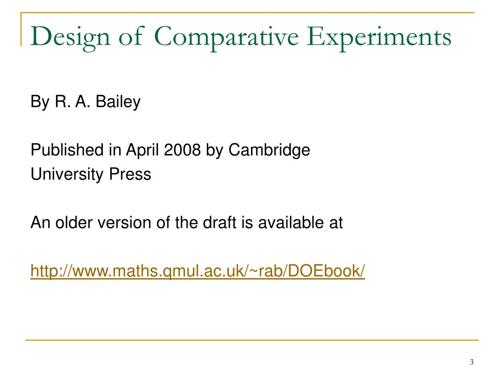
Task: Click slide number 3 in the corner
Action: point(471,363)
